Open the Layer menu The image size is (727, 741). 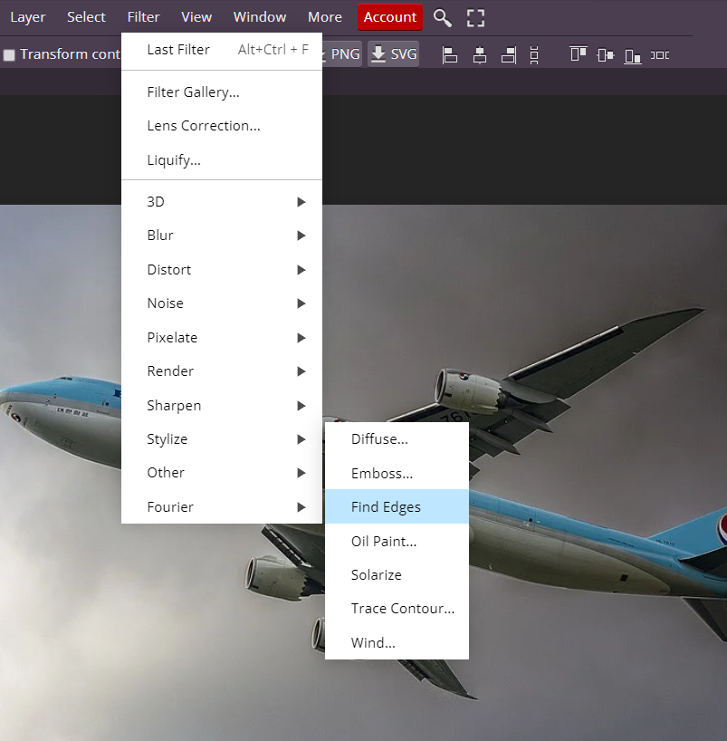pos(28,17)
